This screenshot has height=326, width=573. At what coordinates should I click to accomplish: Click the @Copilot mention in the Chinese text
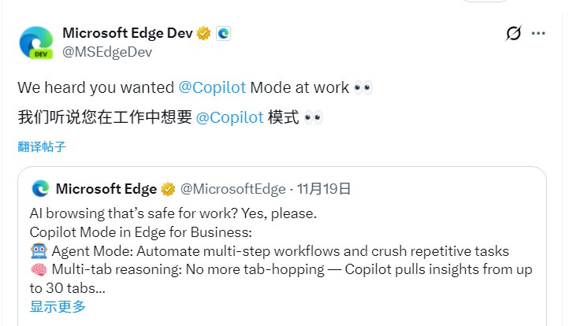click(229, 117)
